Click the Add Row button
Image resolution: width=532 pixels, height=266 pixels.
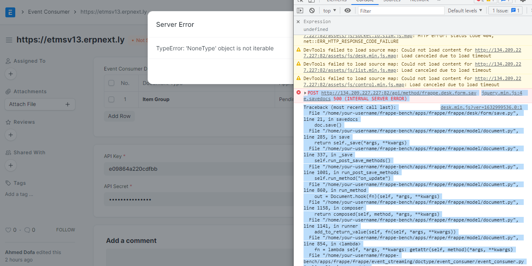(119, 116)
